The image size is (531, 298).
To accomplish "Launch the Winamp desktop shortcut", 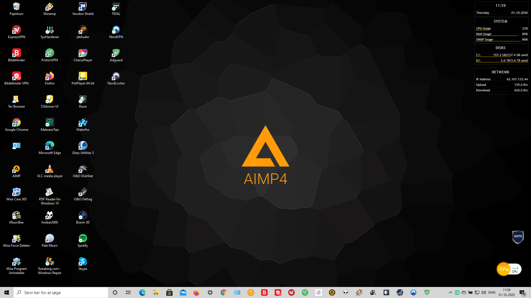I will pos(50,7).
